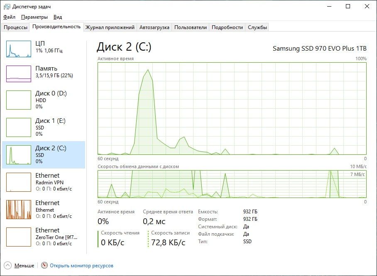Screen dimensions: 377x276
Task: Click the Меньше collapse arrow icon
Action: 8,266
